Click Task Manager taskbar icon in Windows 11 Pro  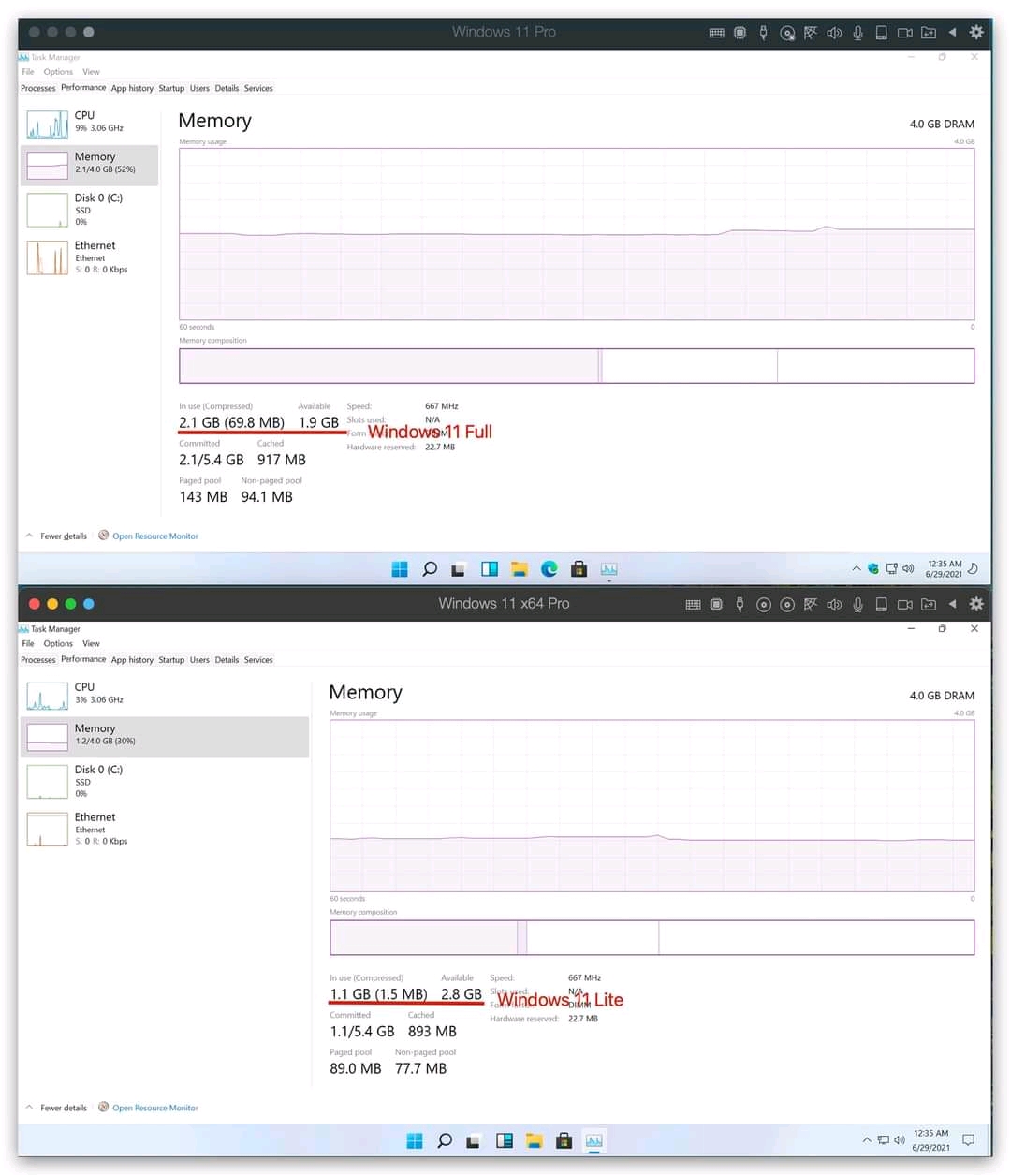608,569
